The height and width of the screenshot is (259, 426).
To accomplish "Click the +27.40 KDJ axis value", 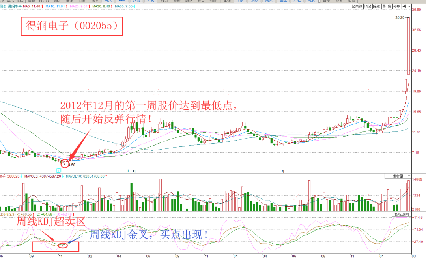I will 418,242.
